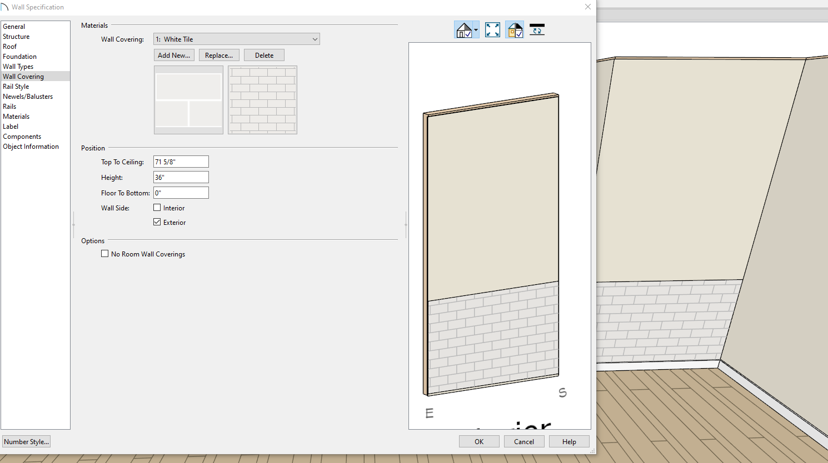Image resolution: width=828 pixels, height=463 pixels.
Task: Close the Wall Specification dialog
Action: [588, 7]
